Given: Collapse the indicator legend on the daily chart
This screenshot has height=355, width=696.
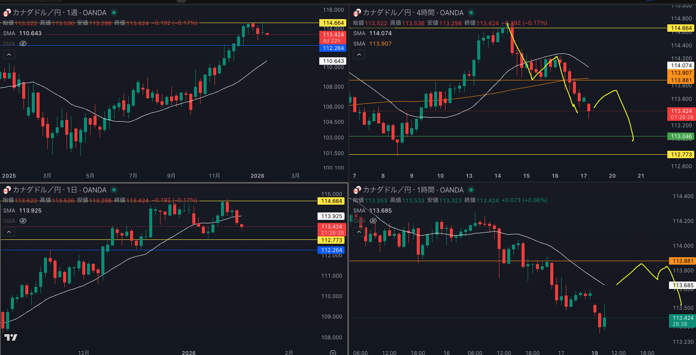Looking at the screenshot, I should 9,232.
